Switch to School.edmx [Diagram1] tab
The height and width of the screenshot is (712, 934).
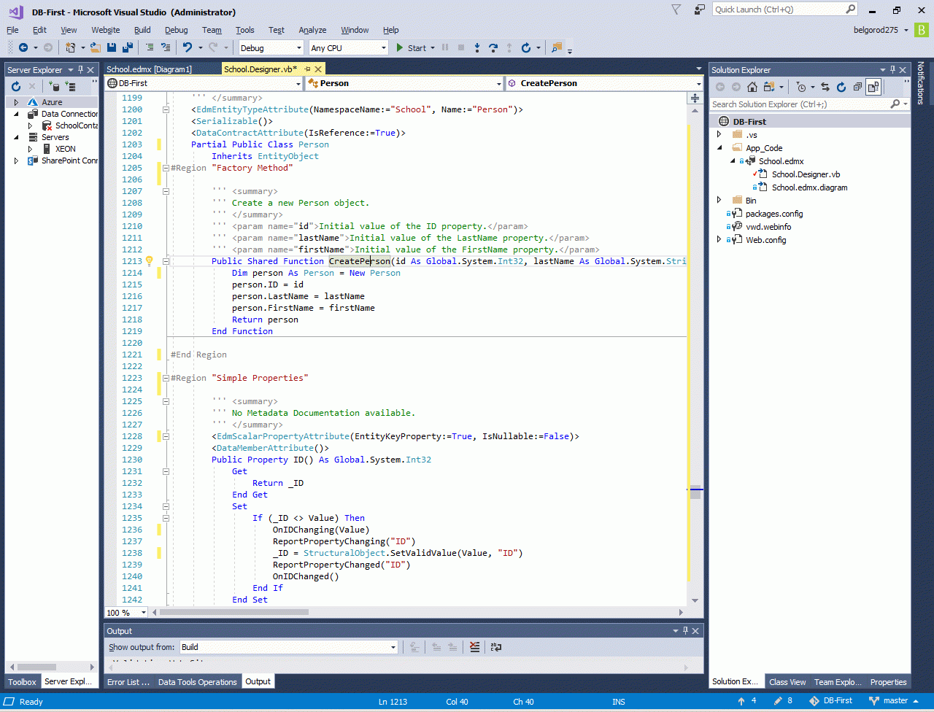149,69
